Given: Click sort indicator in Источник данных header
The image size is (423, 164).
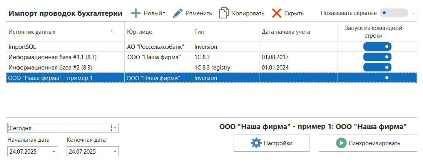Looking at the screenshot, I should (112, 32).
